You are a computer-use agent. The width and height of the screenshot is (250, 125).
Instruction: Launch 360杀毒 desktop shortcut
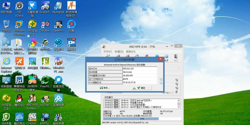pos(6,119)
